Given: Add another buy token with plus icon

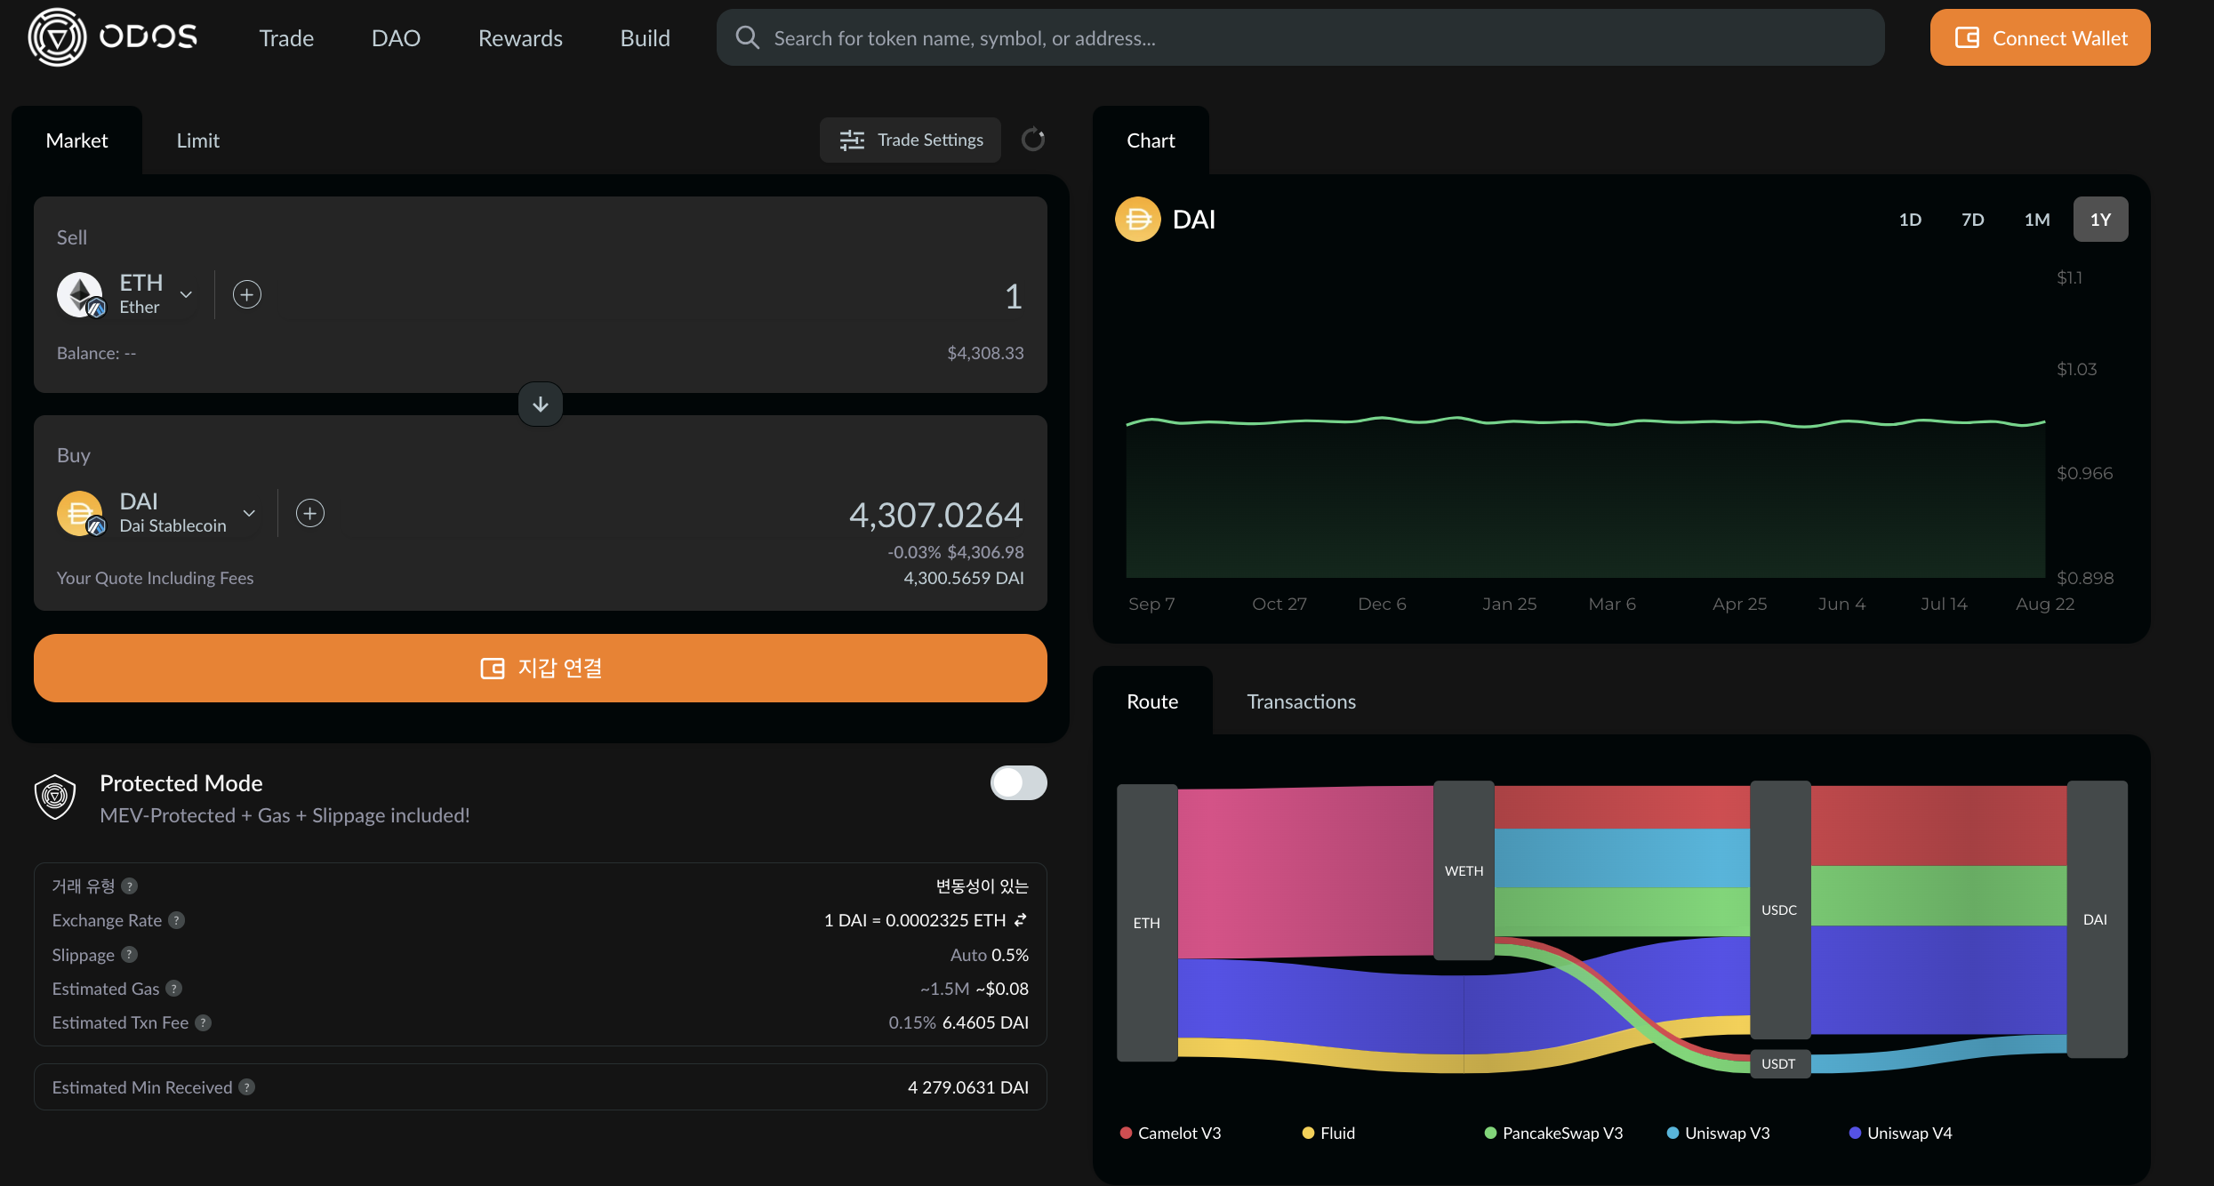Looking at the screenshot, I should click(x=310, y=513).
